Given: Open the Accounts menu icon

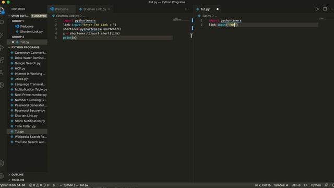Looking at the screenshot, I should 2,163.
